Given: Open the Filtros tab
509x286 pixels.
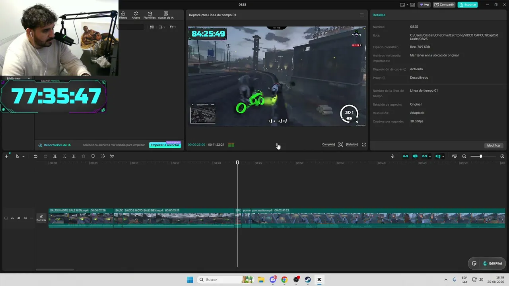Looking at the screenshot, I should [x=123, y=15].
